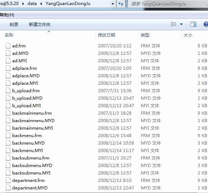The image size is (208, 193).
Task: Expand the view options dropdown arrow
Action: click(x=181, y=24)
